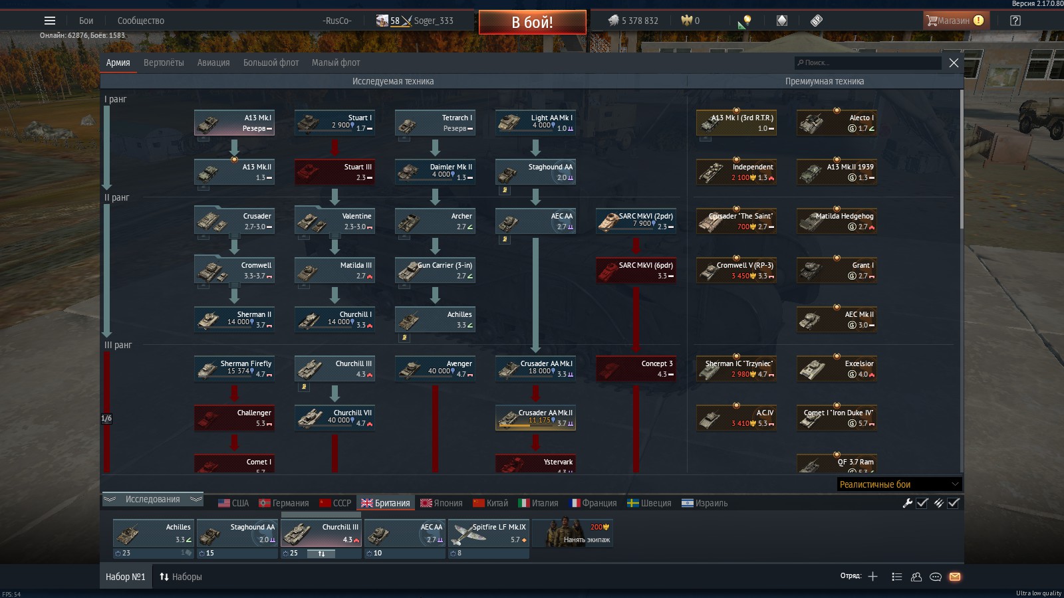
Task: Select the Sherman Firefly tank
Action: 234,369
